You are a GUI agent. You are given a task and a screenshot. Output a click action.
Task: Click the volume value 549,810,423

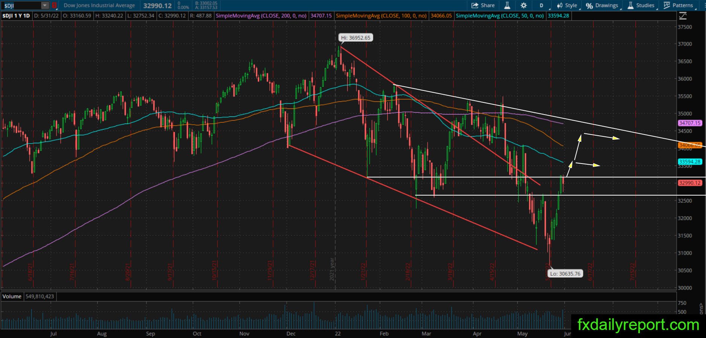click(x=40, y=297)
